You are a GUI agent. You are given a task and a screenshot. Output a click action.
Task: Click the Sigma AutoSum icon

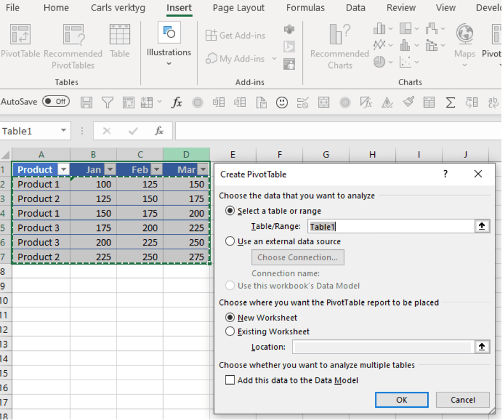[451, 102]
